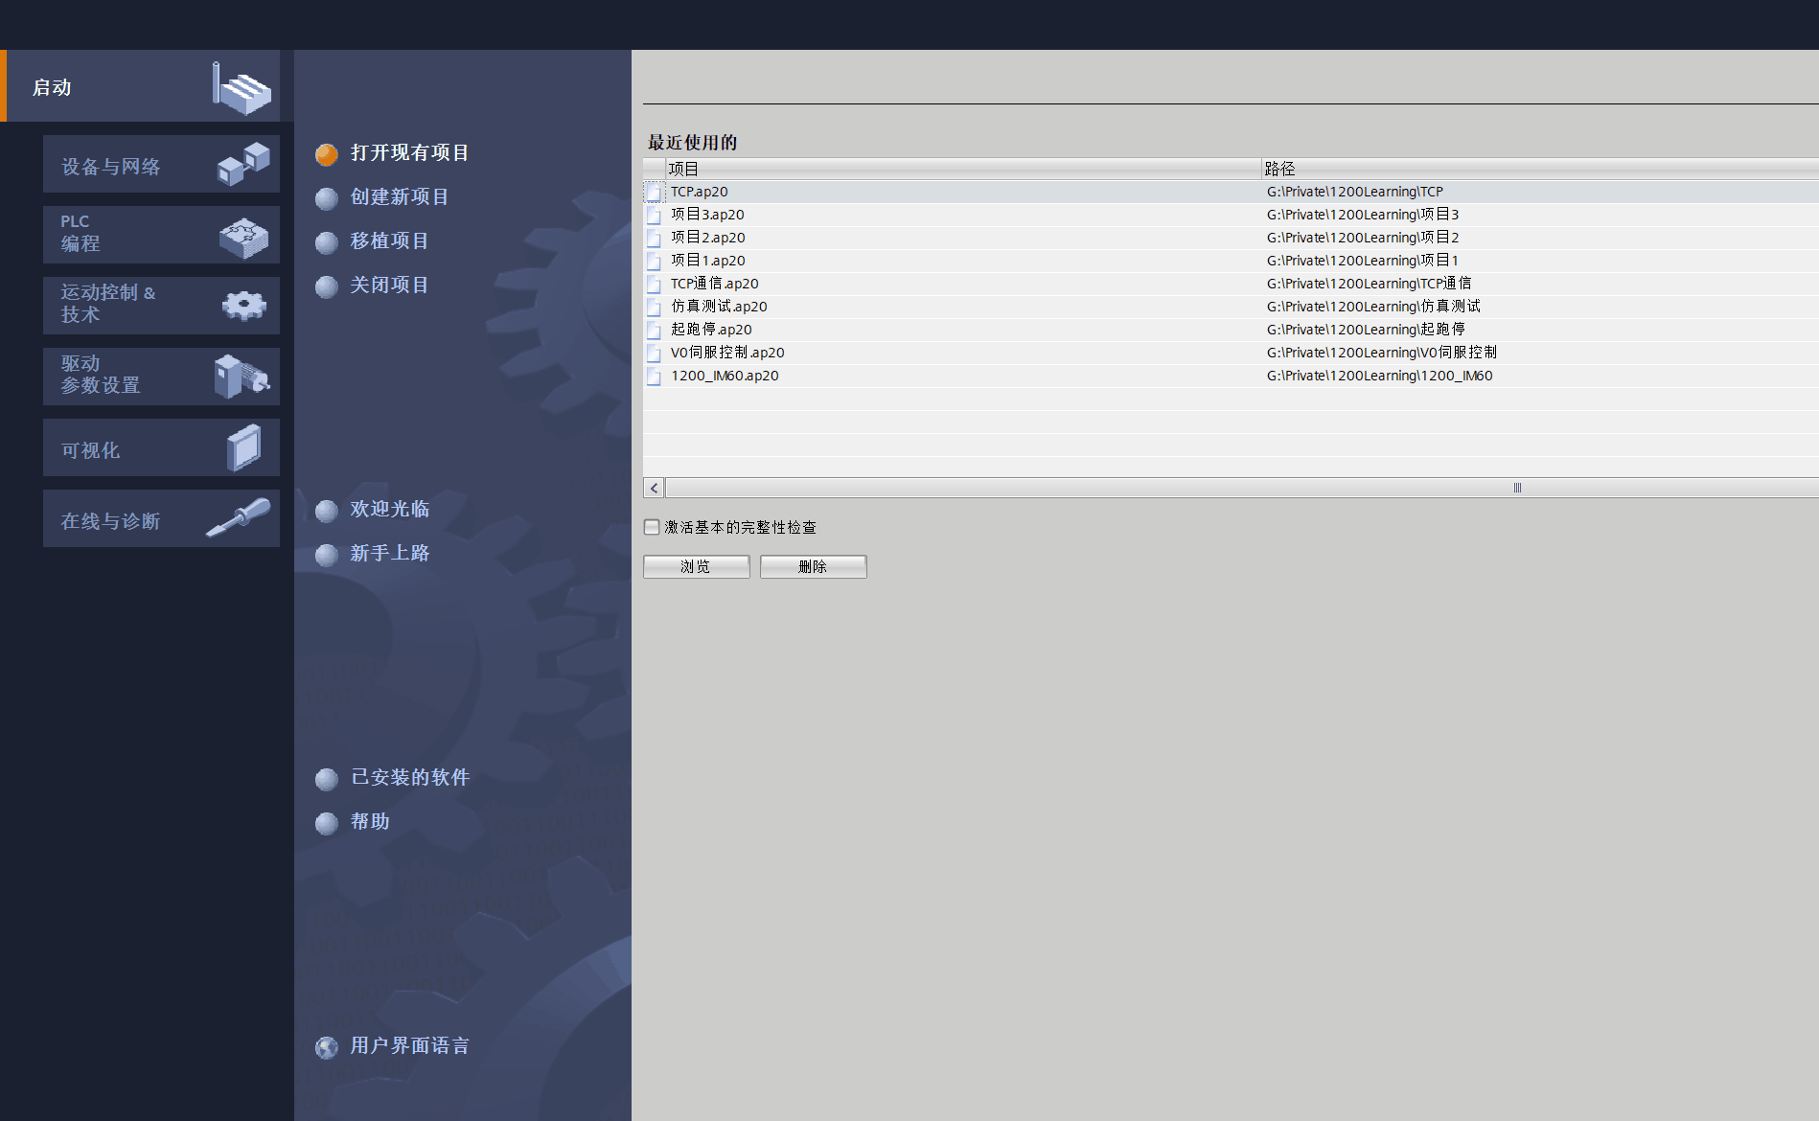This screenshot has height=1121, width=1819.
Task: Select the V0伺服控制.ap20 project row
Action: [x=1231, y=353]
